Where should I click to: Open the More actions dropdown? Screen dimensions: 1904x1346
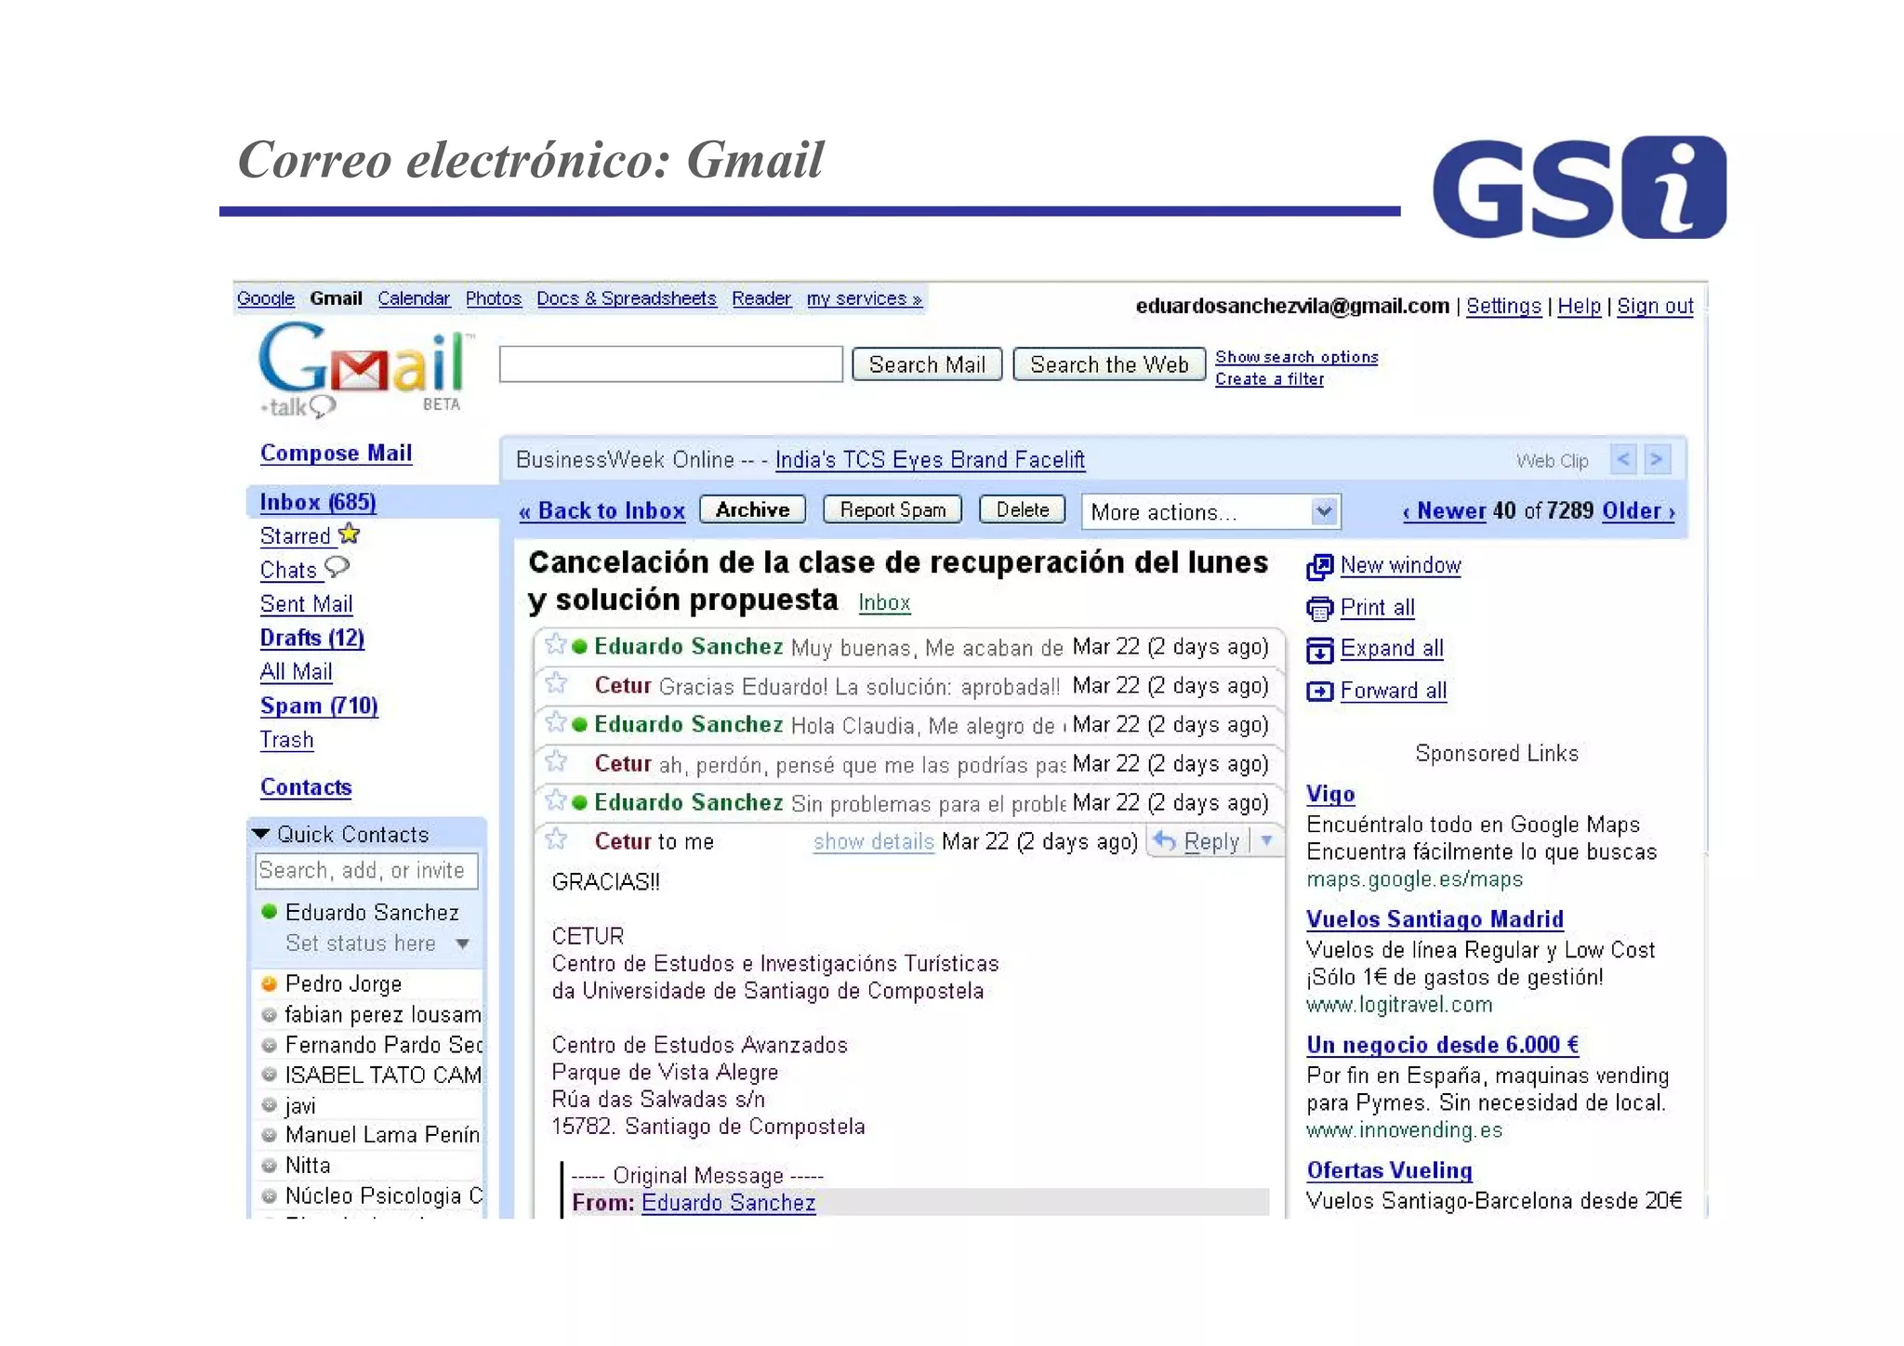point(1210,511)
